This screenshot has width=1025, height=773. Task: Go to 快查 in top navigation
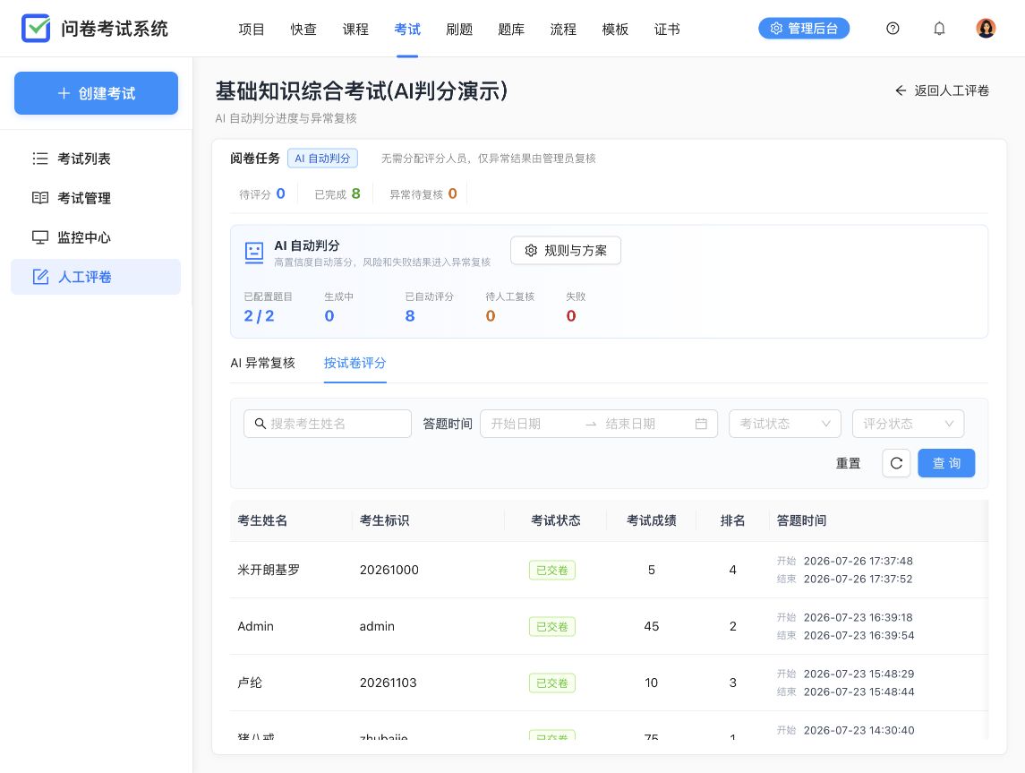303,30
